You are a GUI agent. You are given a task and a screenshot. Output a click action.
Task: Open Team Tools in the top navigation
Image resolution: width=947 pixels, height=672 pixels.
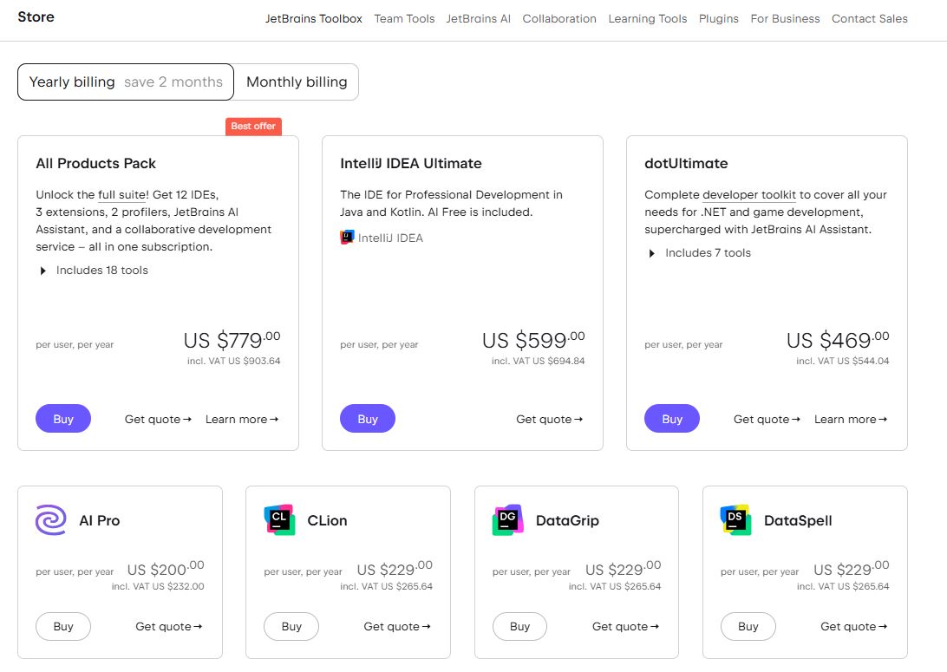(404, 18)
